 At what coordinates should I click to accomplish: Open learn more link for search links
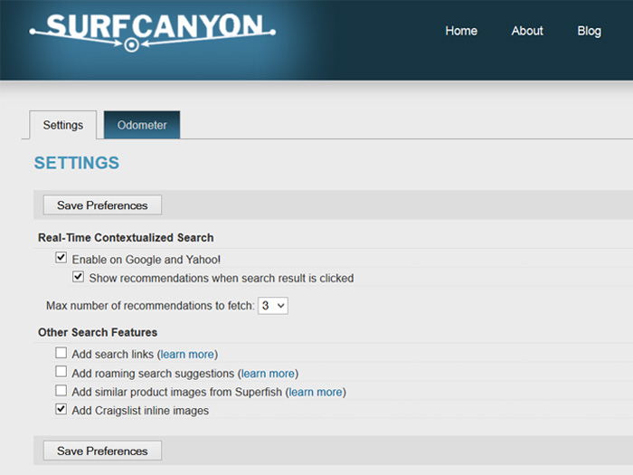187,355
